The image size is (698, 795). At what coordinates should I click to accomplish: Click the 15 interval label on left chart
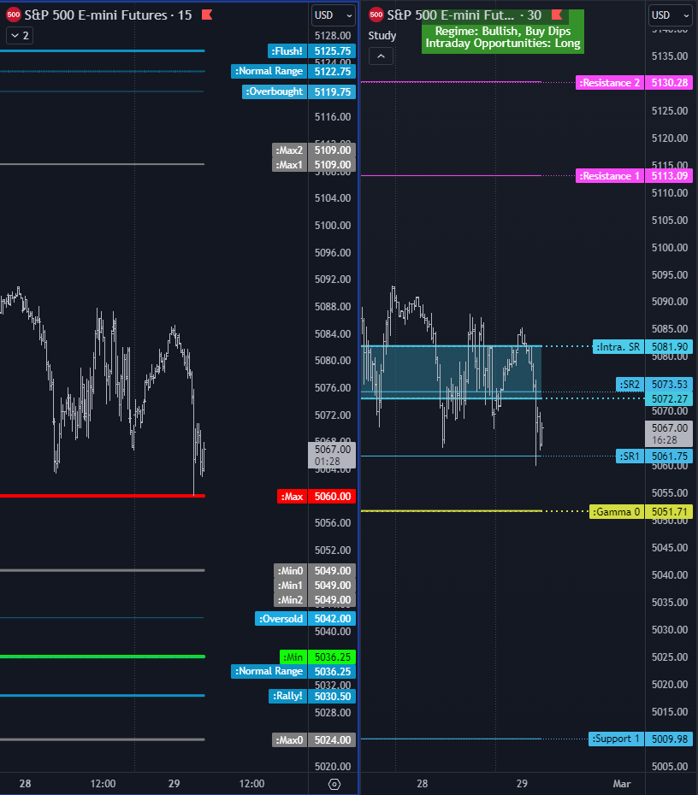185,15
